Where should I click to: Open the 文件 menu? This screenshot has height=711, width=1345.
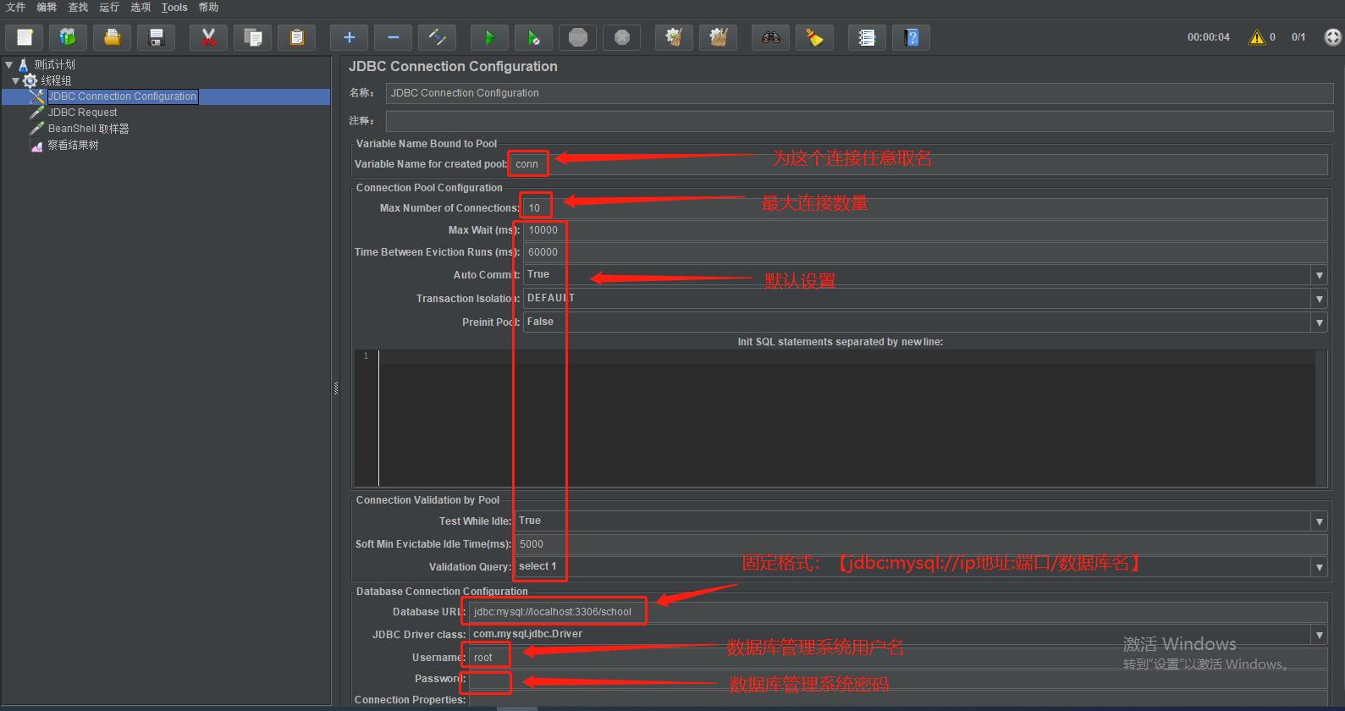[x=16, y=8]
